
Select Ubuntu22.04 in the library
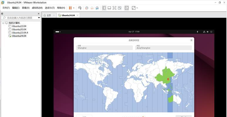(19, 26)
